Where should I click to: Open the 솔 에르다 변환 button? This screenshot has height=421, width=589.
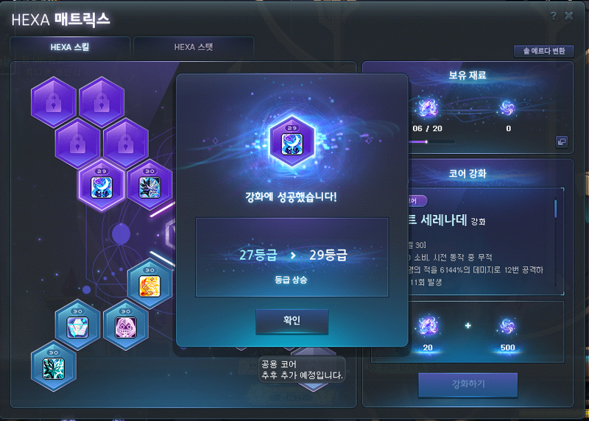tap(543, 51)
